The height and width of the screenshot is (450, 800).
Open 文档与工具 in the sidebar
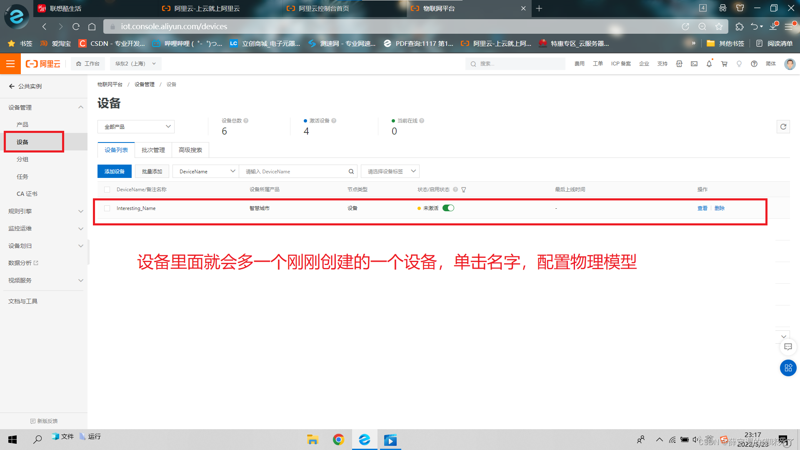pos(23,301)
